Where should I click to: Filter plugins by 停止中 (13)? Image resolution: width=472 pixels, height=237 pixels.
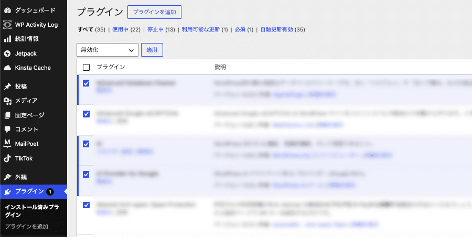(x=161, y=29)
